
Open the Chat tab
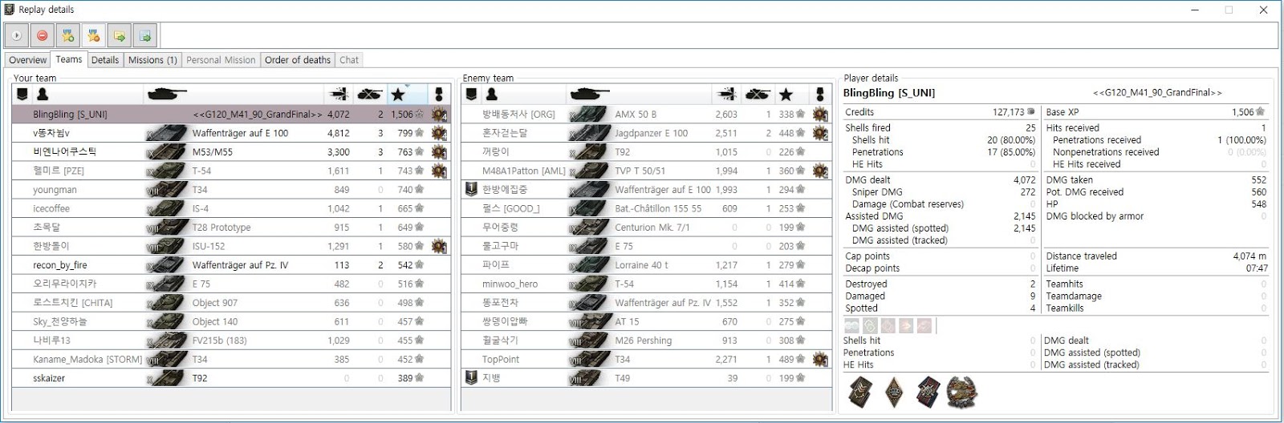349,60
